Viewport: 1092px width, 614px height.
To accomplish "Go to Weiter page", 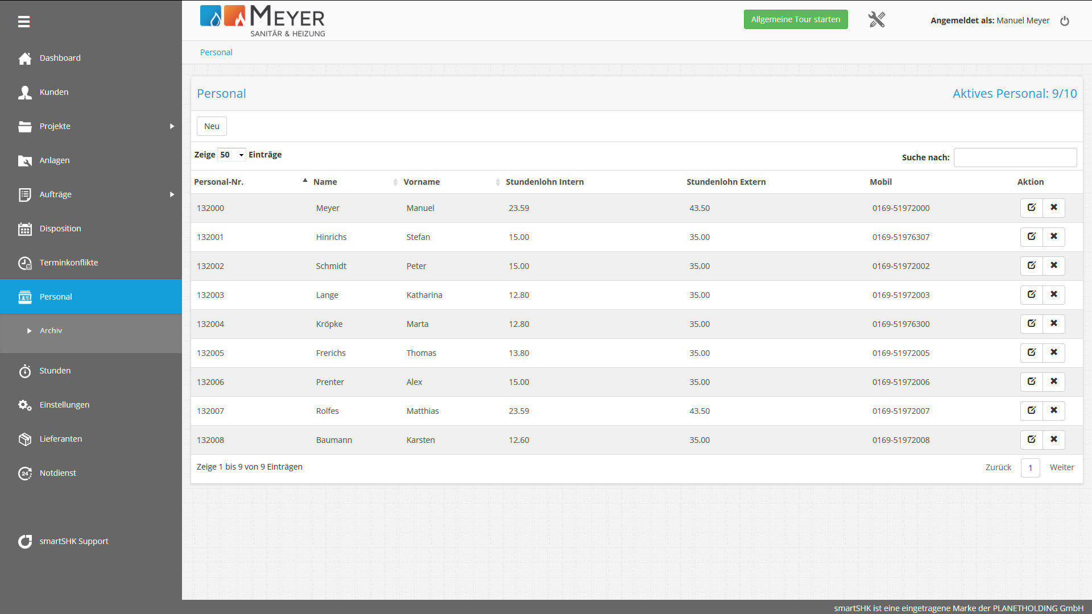I will click(x=1062, y=467).
